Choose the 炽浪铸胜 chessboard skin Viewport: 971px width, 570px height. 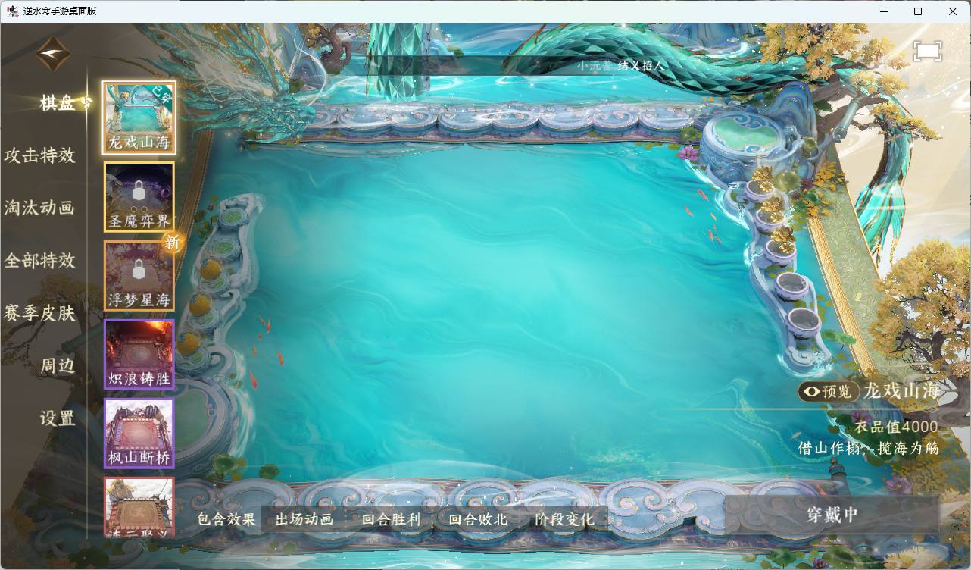coord(139,355)
